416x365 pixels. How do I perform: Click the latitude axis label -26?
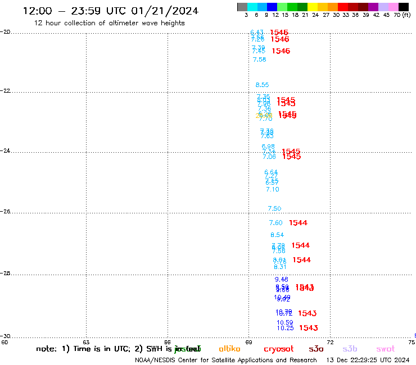pos(5,212)
